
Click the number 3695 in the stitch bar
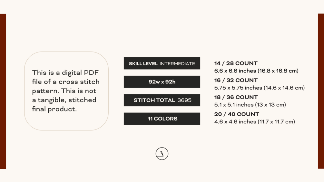(x=184, y=100)
